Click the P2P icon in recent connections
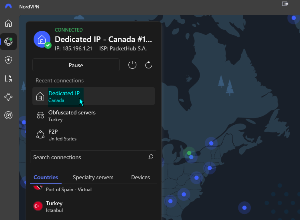300x220 pixels. click(x=40, y=134)
